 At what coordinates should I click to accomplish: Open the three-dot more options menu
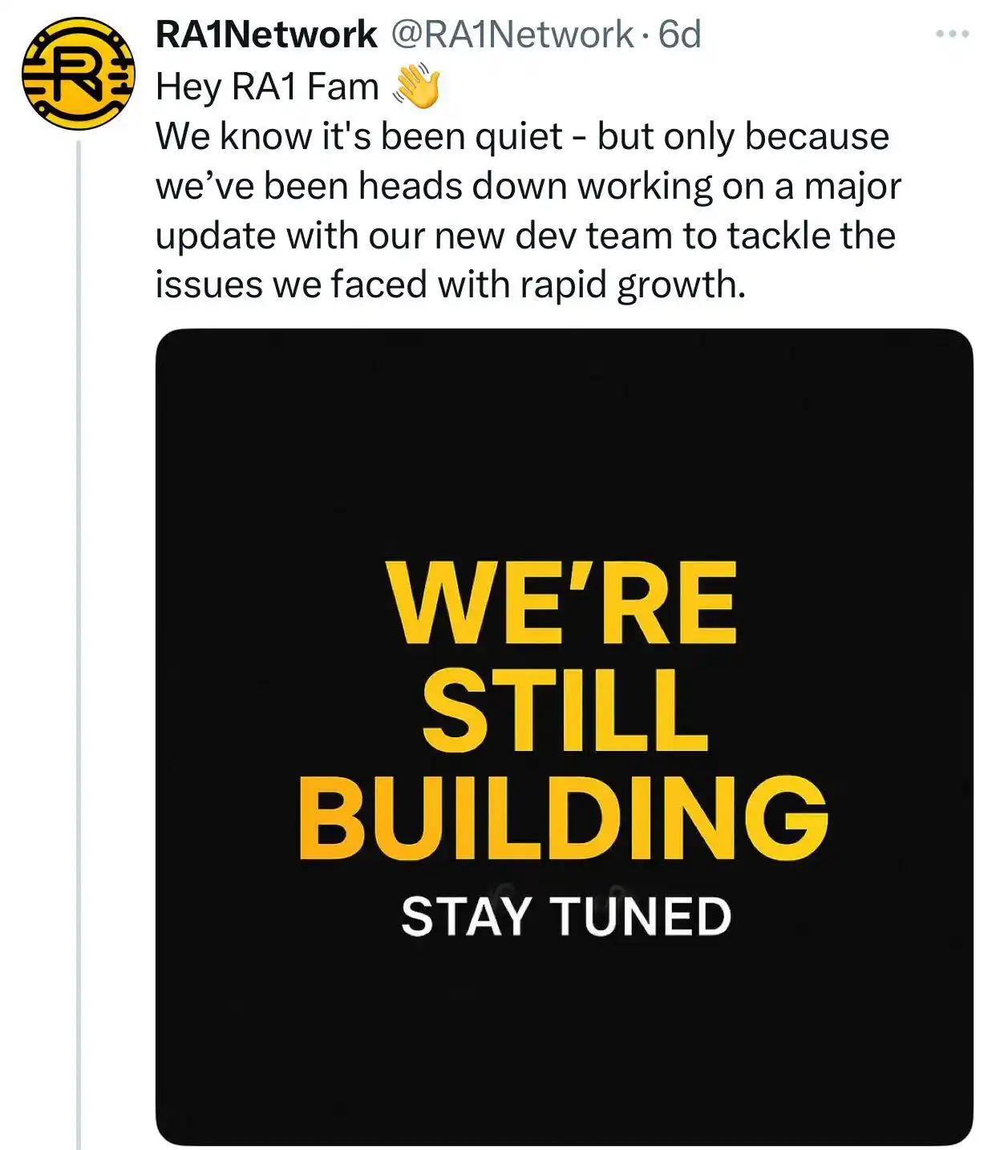(953, 34)
